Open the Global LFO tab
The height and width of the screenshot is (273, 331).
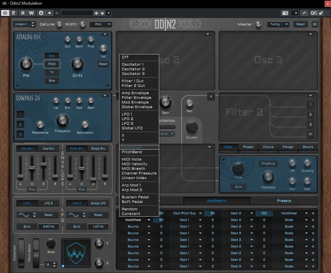(x=98, y=203)
